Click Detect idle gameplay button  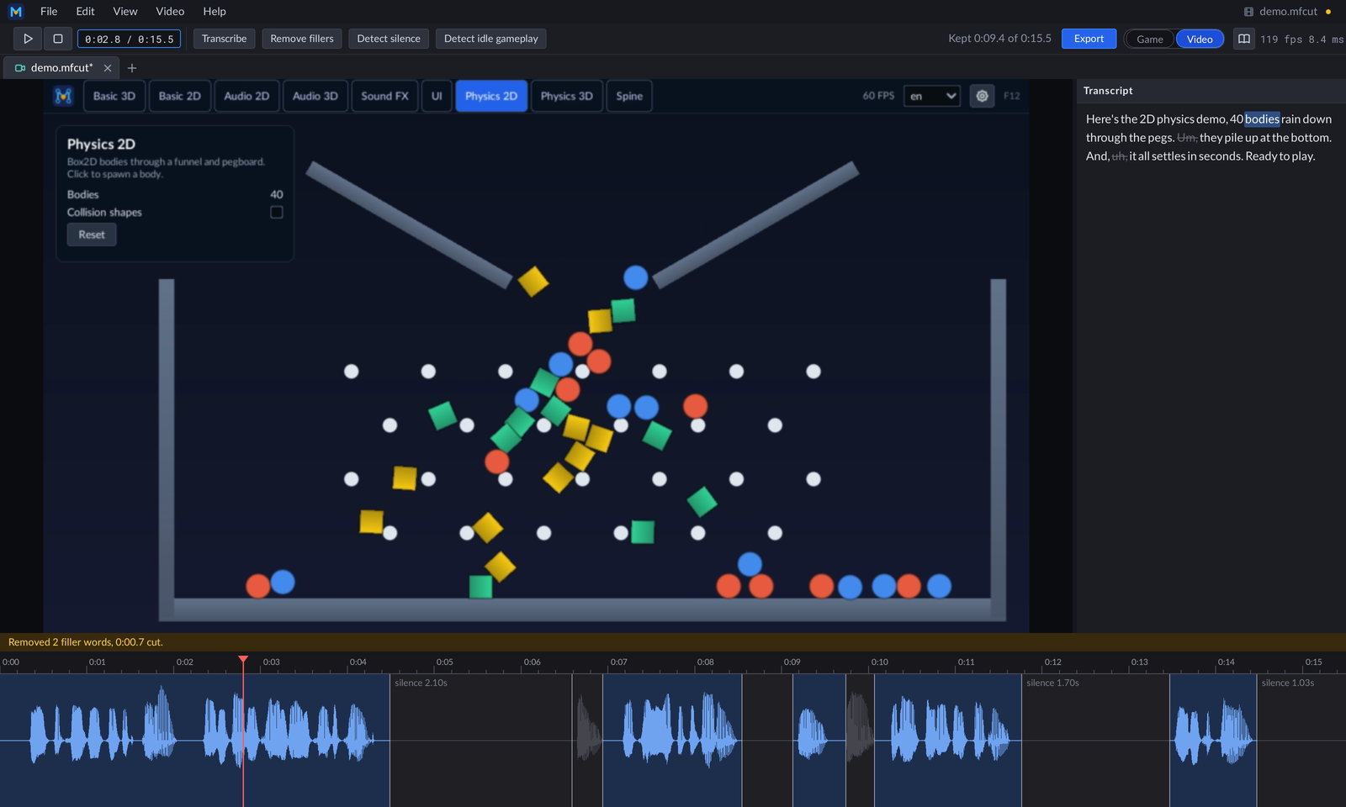(x=491, y=39)
